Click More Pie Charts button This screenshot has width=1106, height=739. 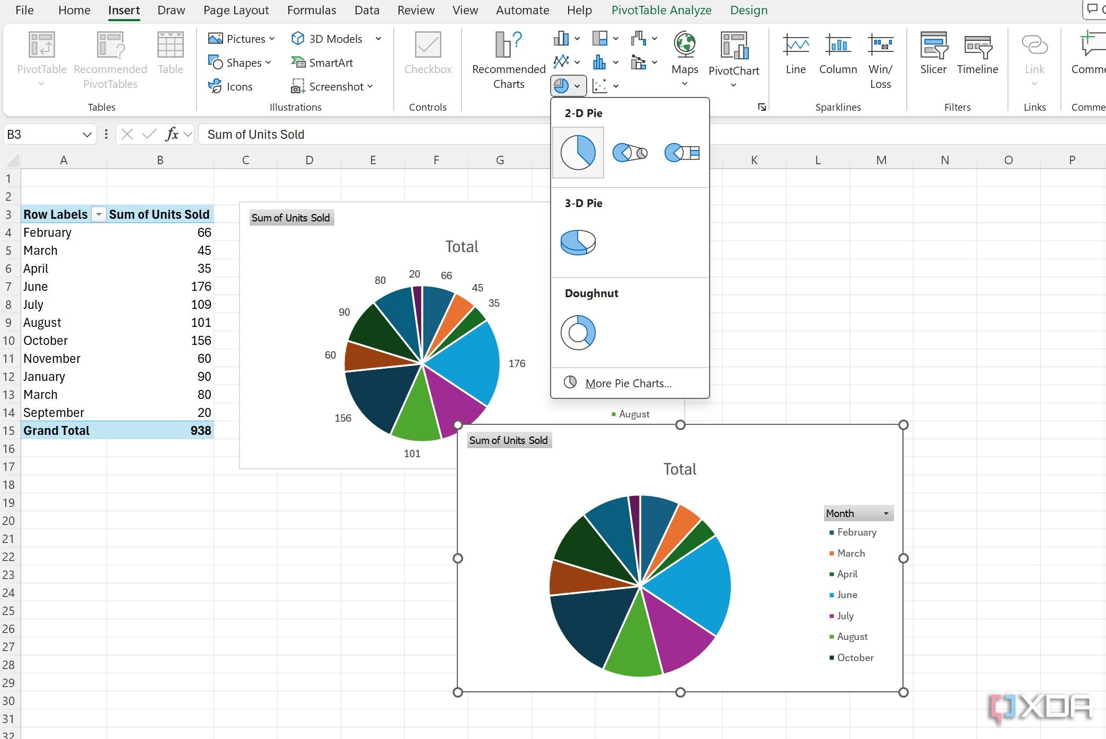(x=629, y=382)
